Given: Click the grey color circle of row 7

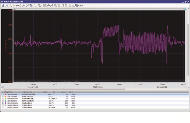Looking at the screenshot, I should pyautogui.click(x=5, y=105).
